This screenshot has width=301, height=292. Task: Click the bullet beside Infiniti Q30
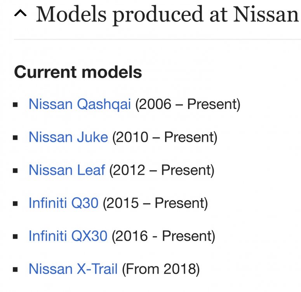[15, 204]
